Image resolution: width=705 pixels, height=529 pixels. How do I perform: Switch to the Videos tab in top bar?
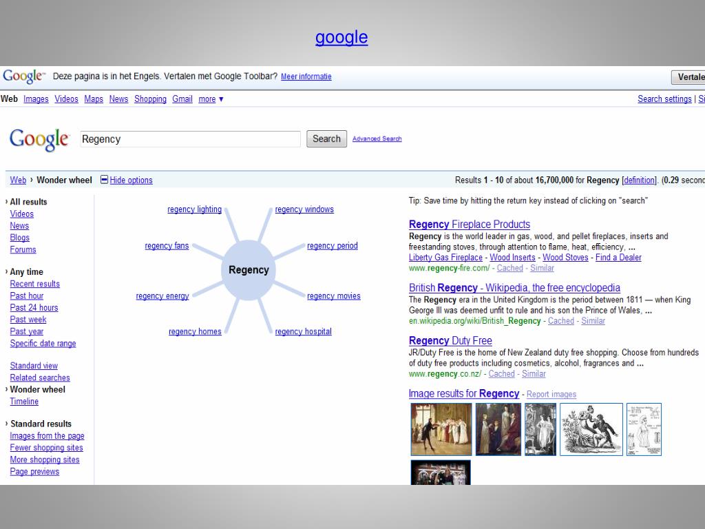pos(66,99)
